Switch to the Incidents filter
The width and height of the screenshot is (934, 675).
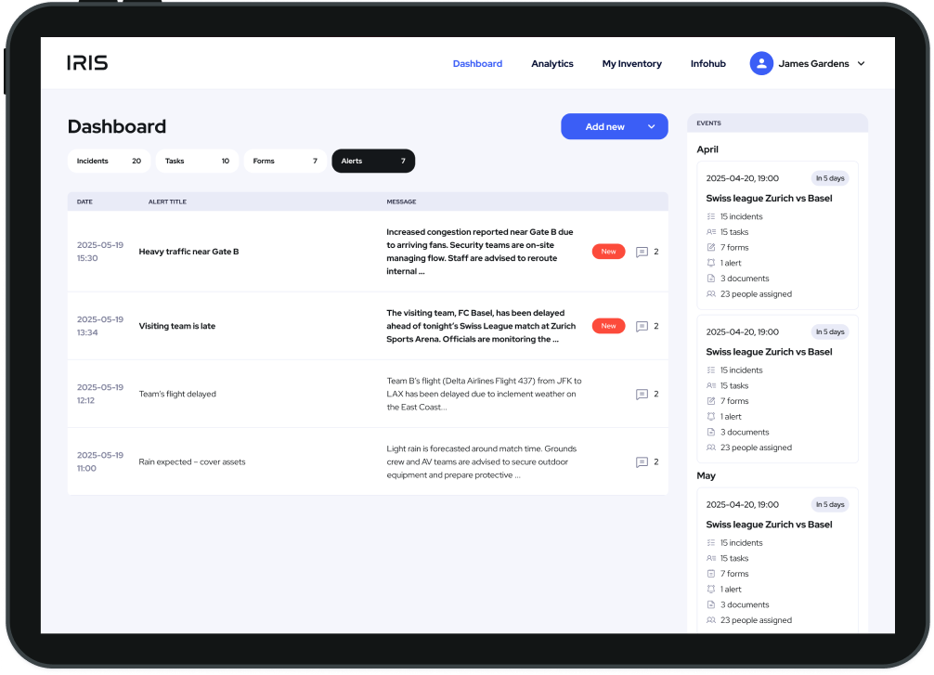tap(109, 161)
